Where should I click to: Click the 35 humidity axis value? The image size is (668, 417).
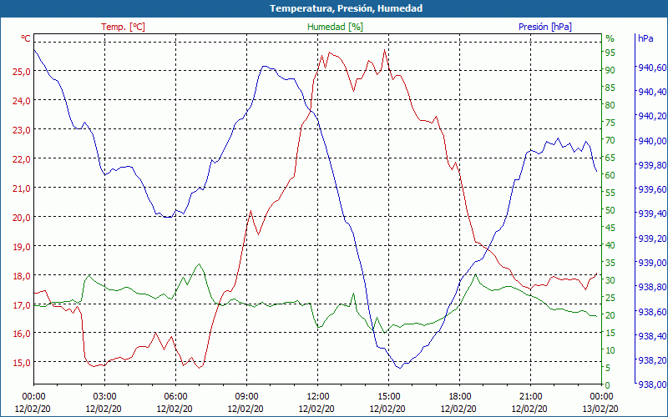click(x=610, y=263)
